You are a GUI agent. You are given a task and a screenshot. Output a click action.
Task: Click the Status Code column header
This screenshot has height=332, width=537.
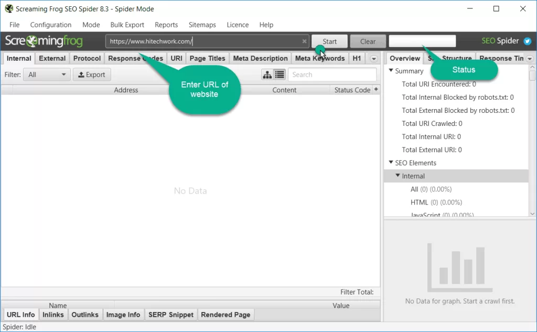[352, 90]
